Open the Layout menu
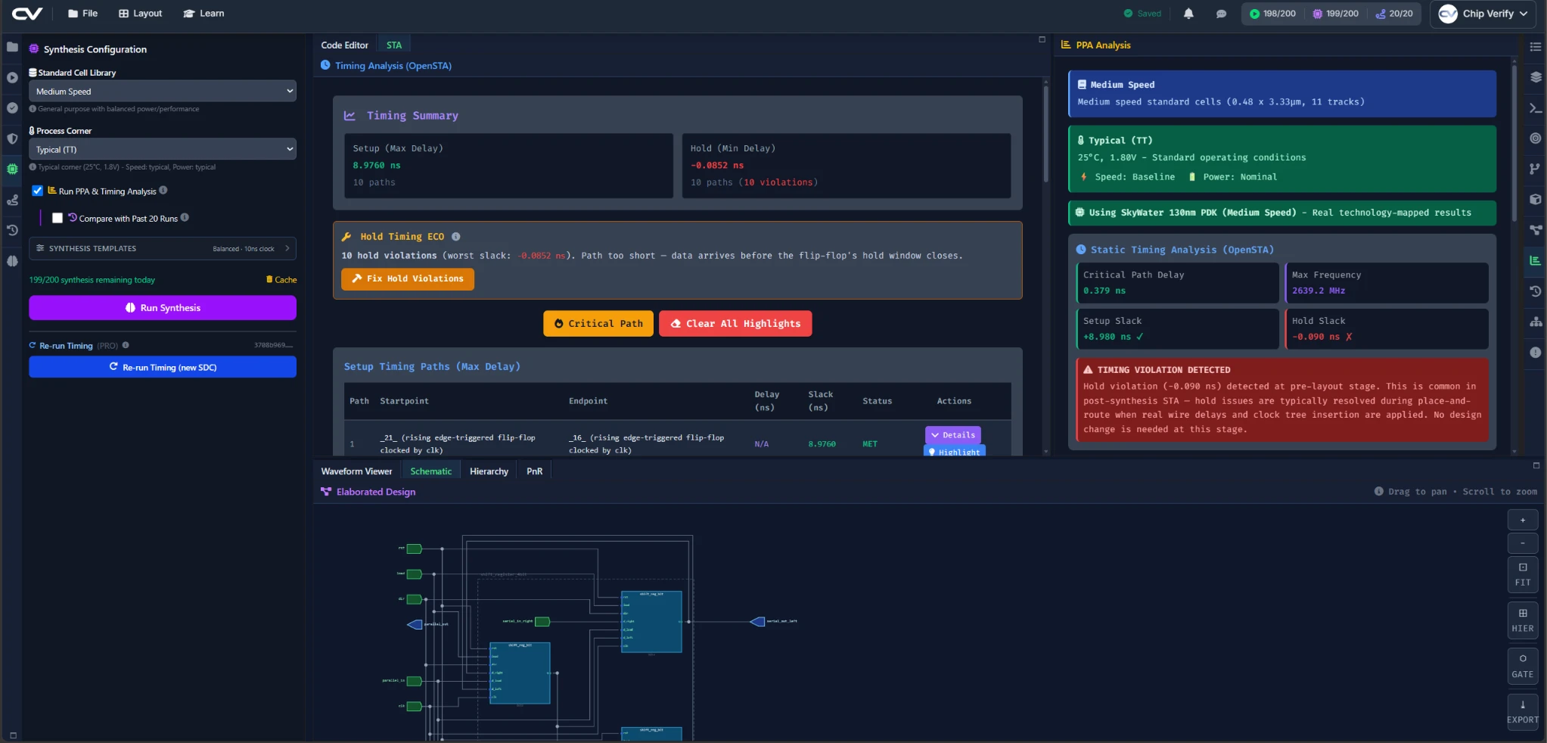The image size is (1547, 743). pyautogui.click(x=141, y=14)
